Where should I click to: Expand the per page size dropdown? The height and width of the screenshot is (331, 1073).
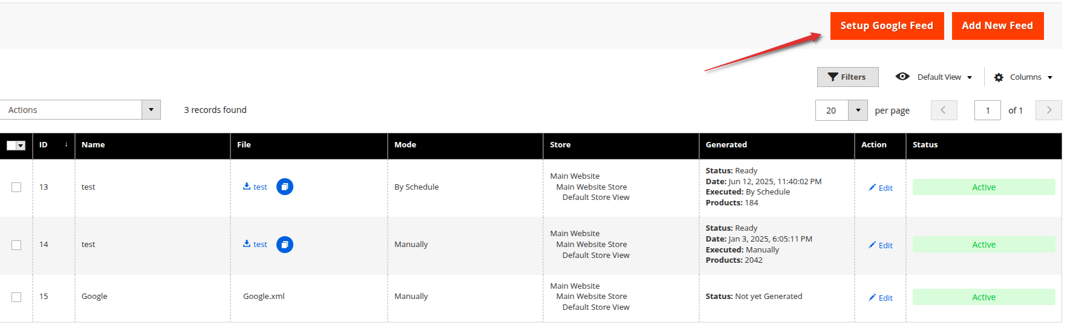858,110
